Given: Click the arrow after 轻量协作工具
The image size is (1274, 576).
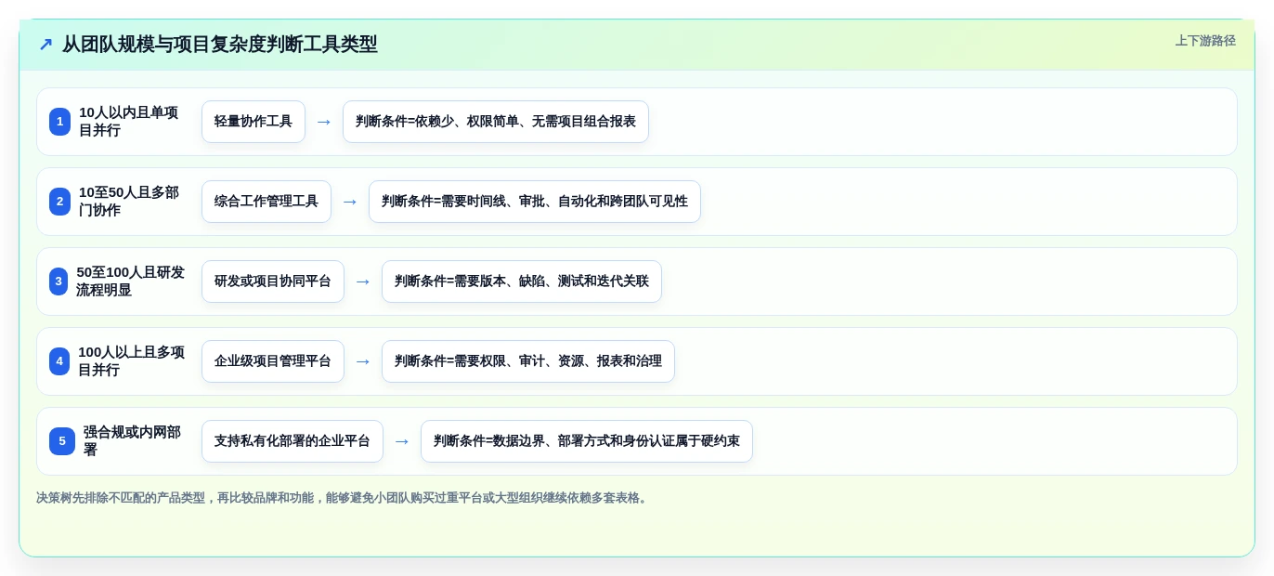Looking at the screenshot, I should click(x=324, y=122).
